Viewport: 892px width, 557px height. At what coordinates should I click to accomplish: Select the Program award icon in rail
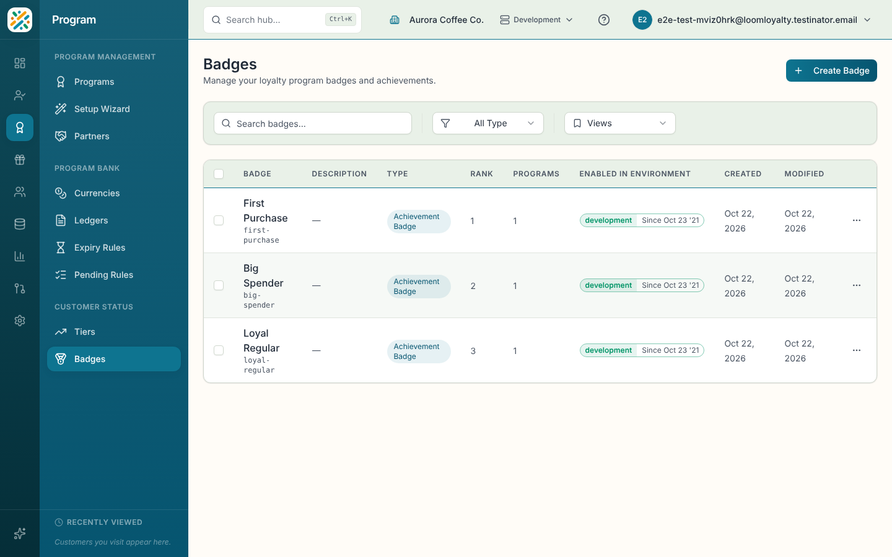click(20, 127)
